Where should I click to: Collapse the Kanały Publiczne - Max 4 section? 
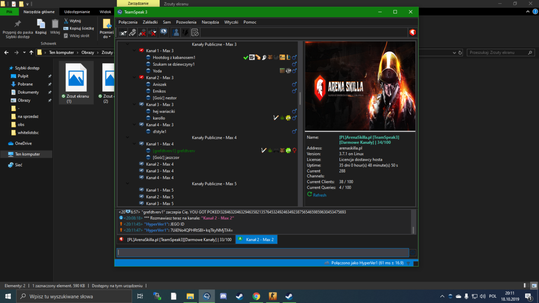coord(128,138)
